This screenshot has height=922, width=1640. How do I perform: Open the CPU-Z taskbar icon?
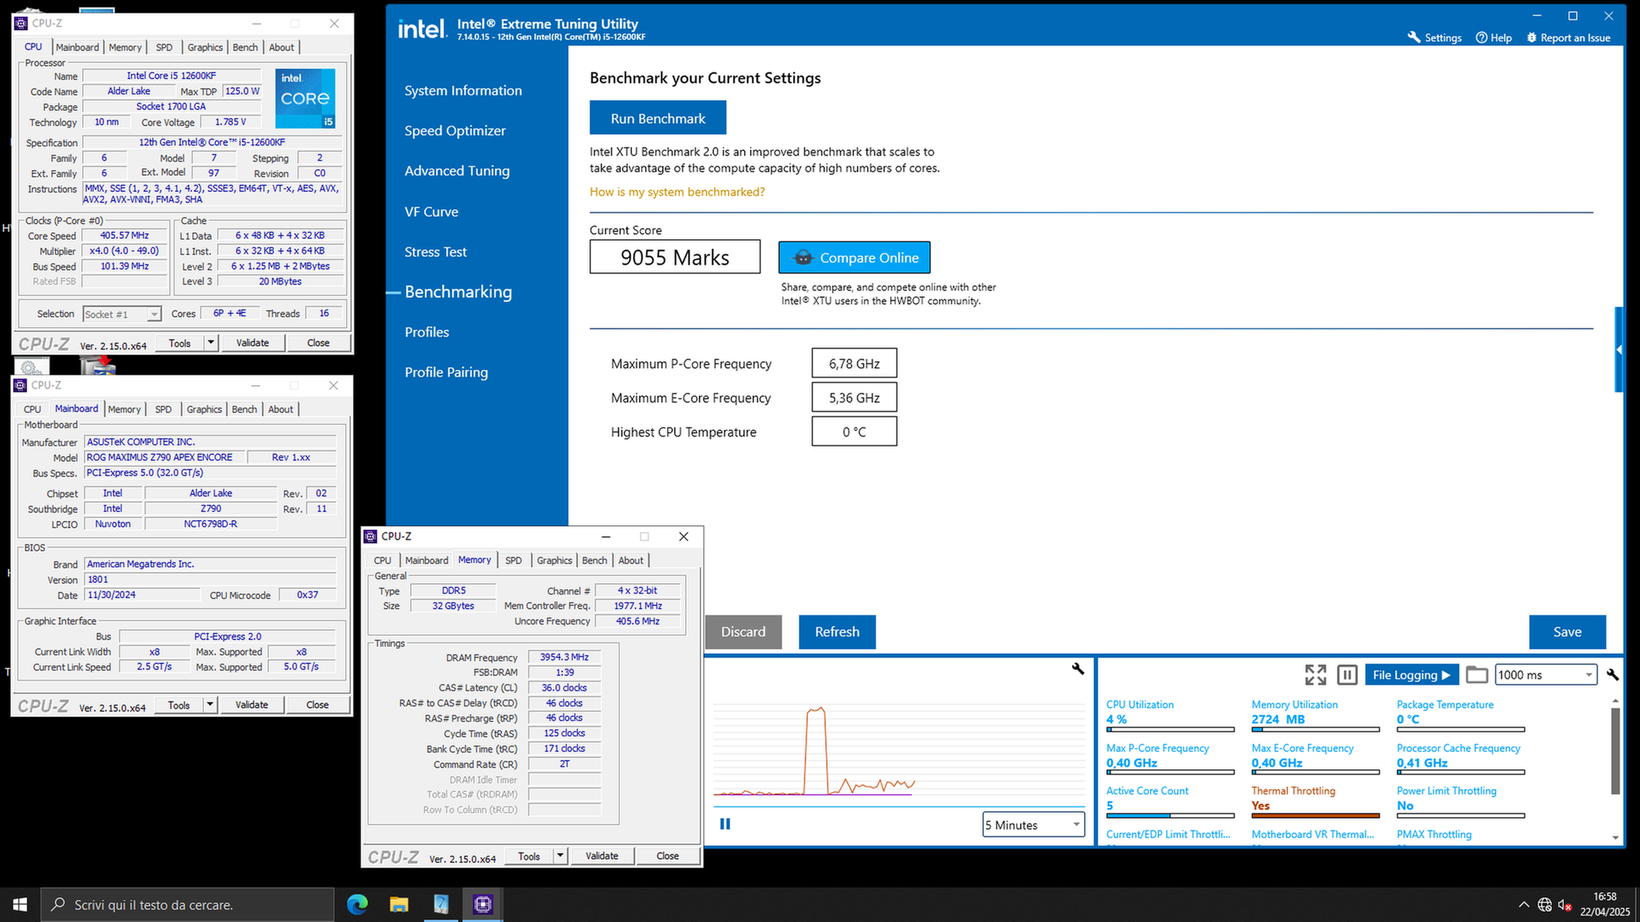[483, 904]
